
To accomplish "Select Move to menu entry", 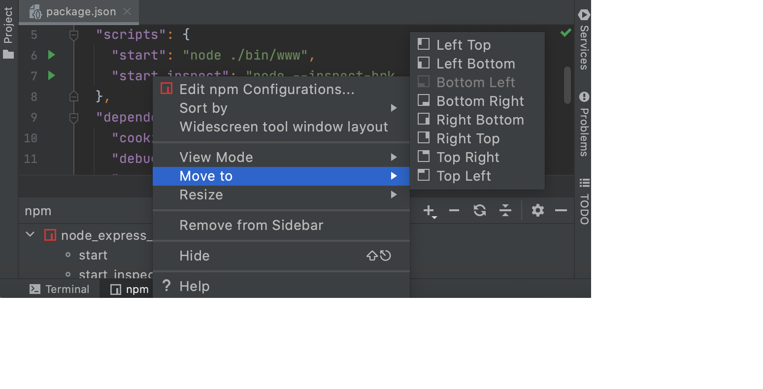I will (x=281, y=176).
